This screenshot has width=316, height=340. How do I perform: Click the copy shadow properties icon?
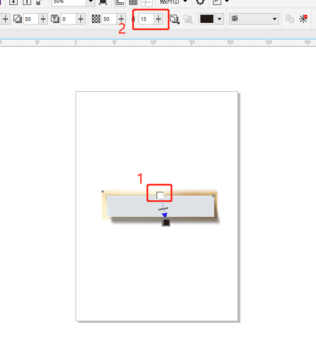pos(290,19)
